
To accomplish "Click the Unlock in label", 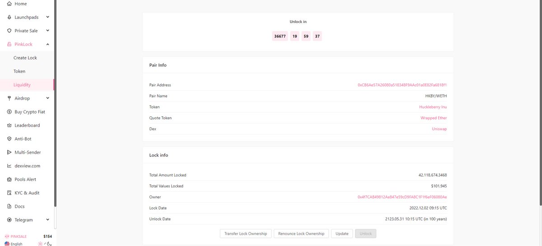I will point(298,22).
